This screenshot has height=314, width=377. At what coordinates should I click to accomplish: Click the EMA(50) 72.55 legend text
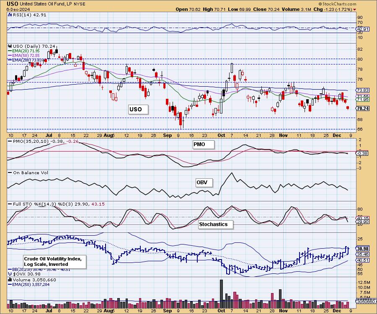tap(26, 56)
